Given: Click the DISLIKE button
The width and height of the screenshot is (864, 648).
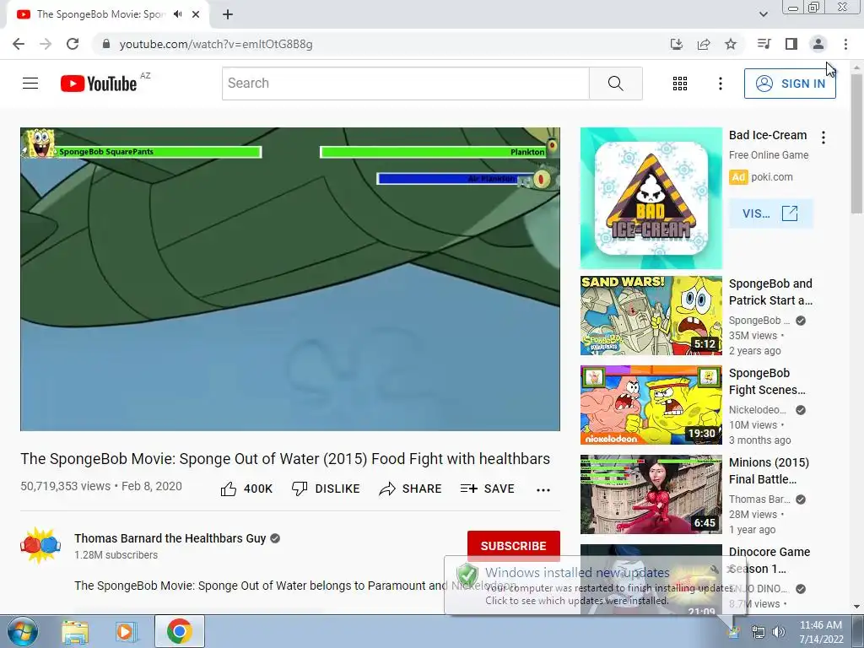Looking at the screenshot, I should point(326,489).
